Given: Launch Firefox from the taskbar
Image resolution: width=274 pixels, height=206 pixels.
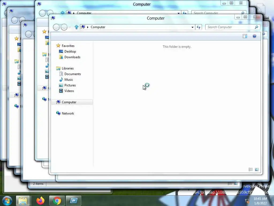Looking at the screenshot, I should pyautogui.click(x=40, y=201).
